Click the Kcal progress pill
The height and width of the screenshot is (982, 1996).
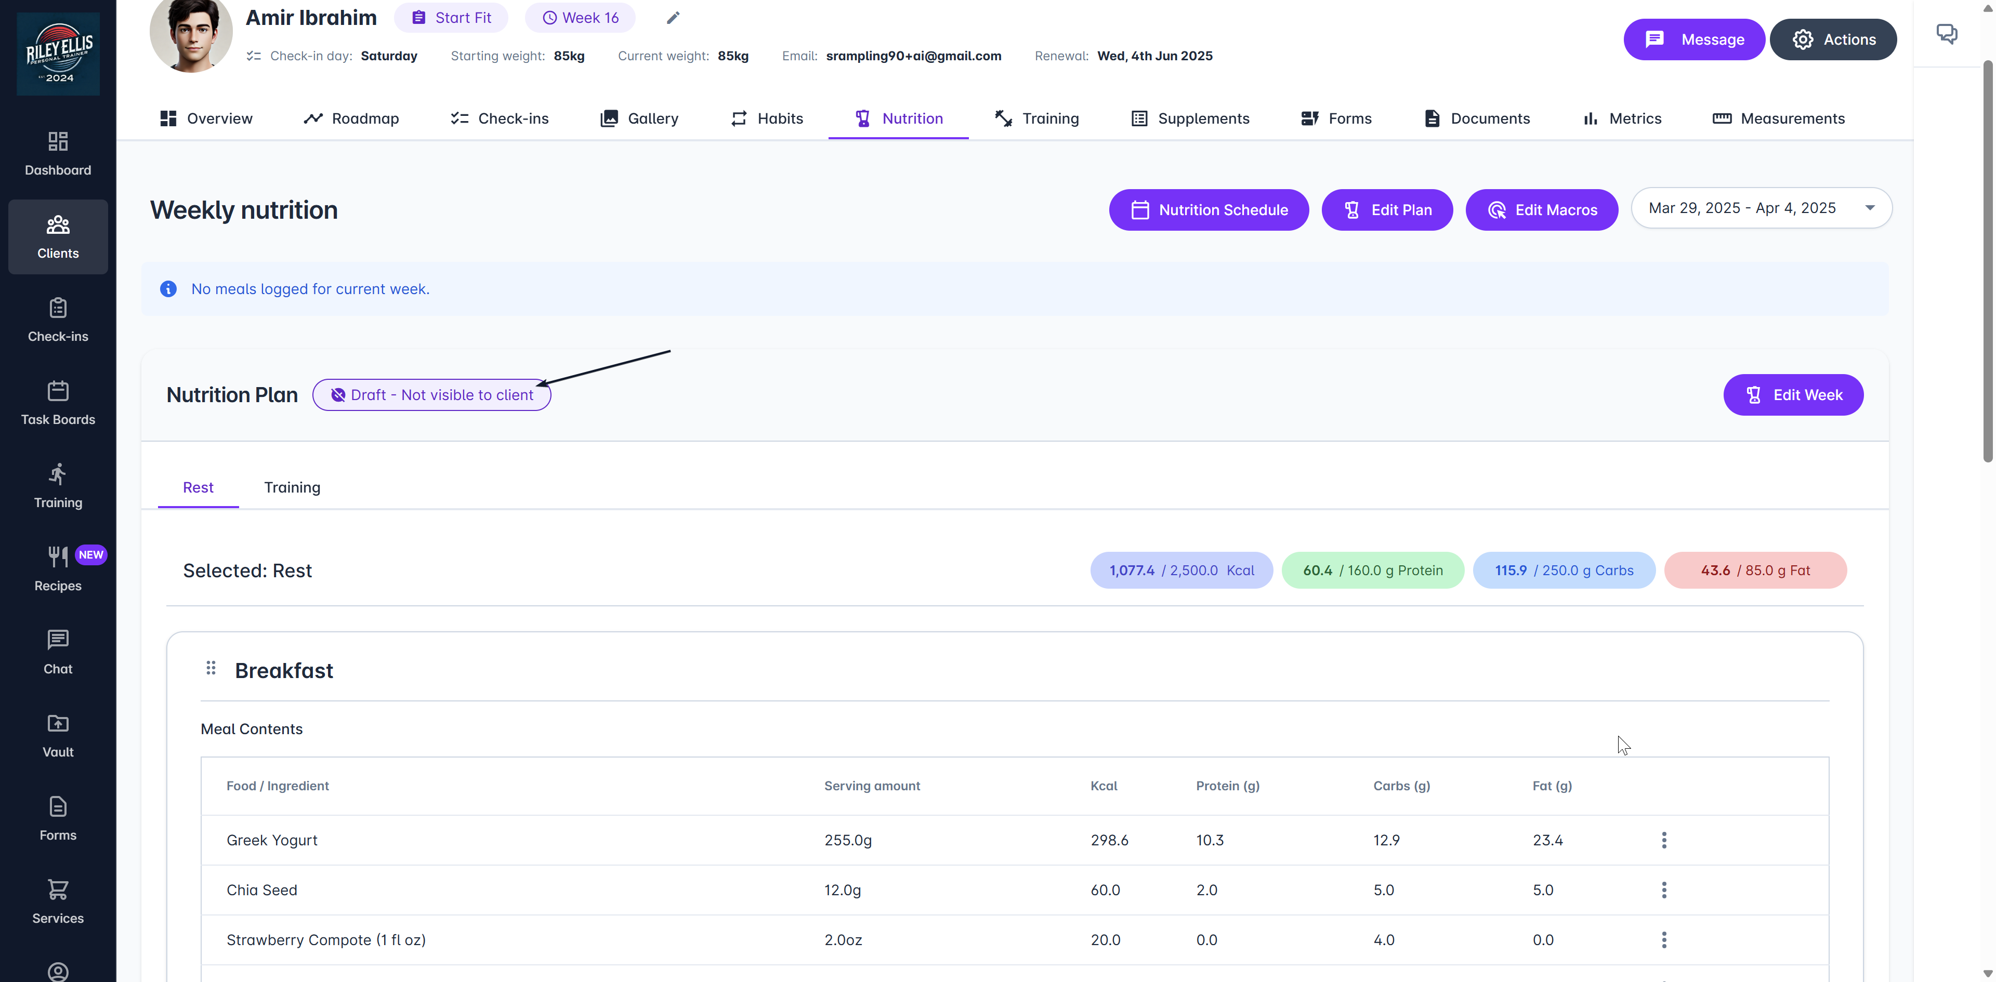(1181, 571)
